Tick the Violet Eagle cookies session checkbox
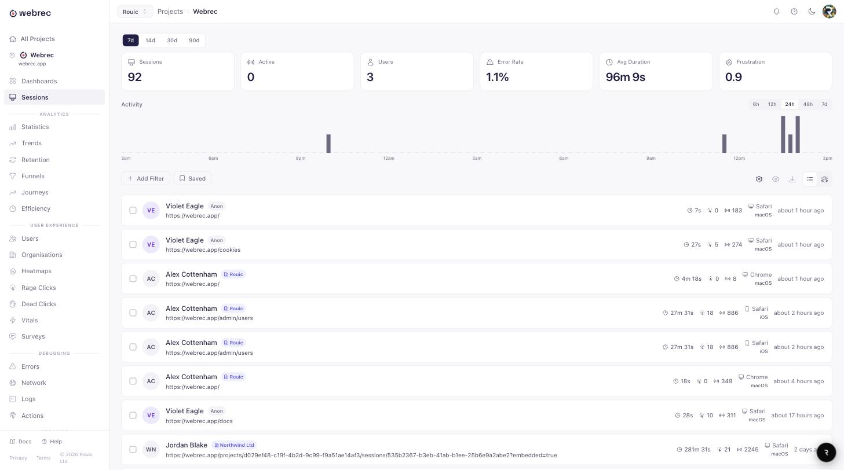 coord(133,244)
